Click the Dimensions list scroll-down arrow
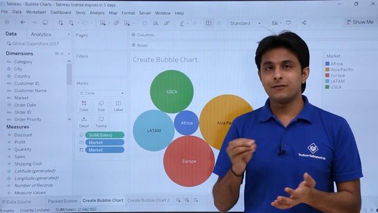Viewport: 378px width, 213px height. coord(69,120)
